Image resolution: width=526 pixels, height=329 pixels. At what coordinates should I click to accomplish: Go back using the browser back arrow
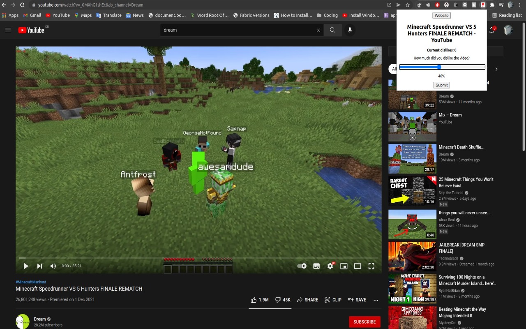(x=4, y=5)
